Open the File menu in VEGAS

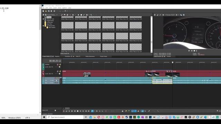click(x=43, y=8)
